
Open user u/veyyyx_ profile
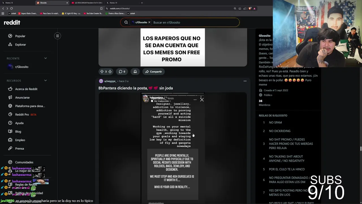[110, 81]
